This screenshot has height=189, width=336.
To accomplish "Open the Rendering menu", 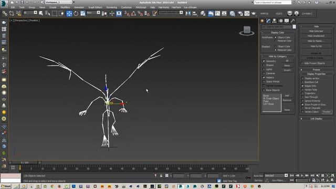I will point(112,7).
